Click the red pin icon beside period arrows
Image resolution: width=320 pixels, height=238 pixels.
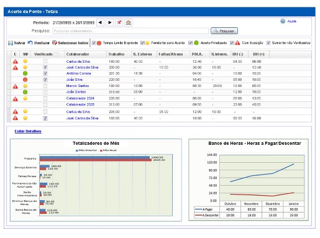point(119,22)
